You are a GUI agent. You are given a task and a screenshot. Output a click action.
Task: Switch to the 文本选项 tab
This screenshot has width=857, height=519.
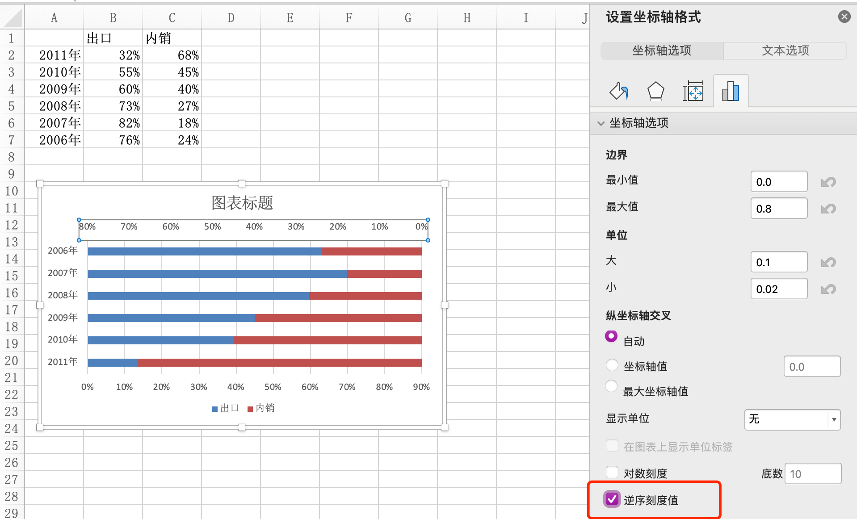pyautogui.click(x=785, y=50)
